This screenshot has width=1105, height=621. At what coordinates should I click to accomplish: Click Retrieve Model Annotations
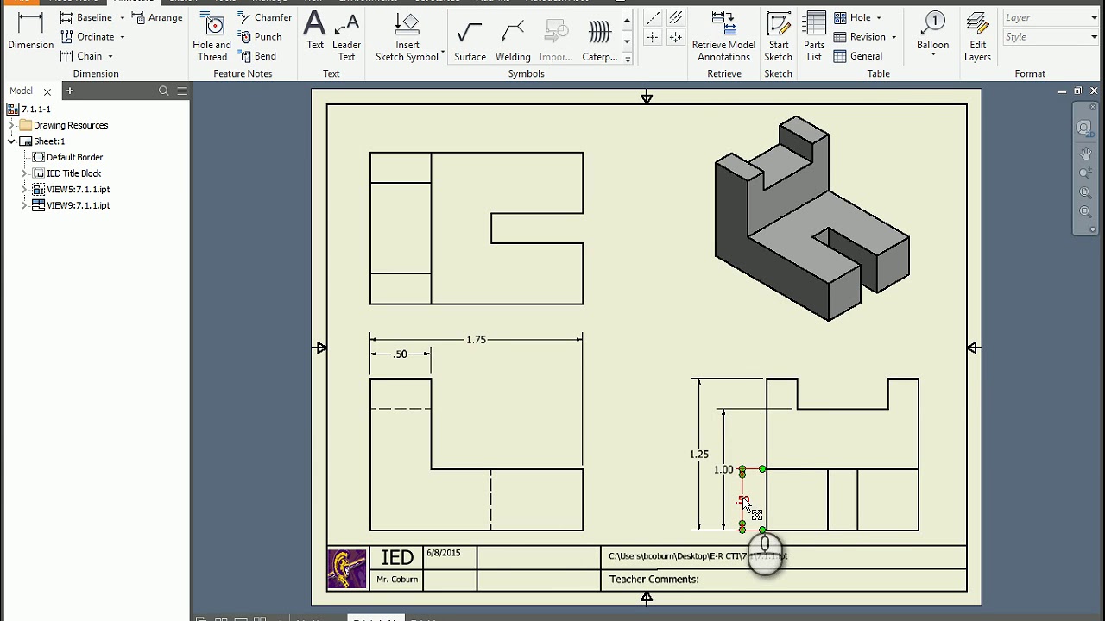coord(723,37)
